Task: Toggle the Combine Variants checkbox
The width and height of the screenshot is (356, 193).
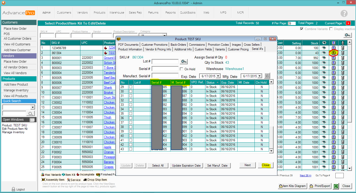Action: pyautogui.click(x=302, y=29)
